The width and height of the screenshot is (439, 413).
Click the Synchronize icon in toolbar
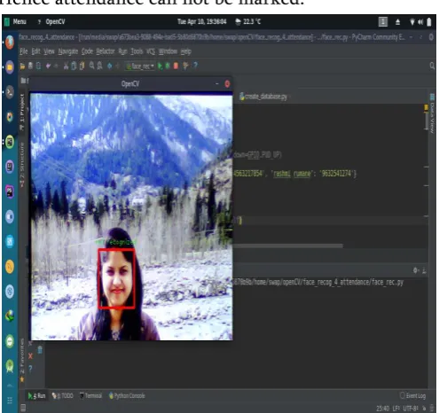coord(38,66)
